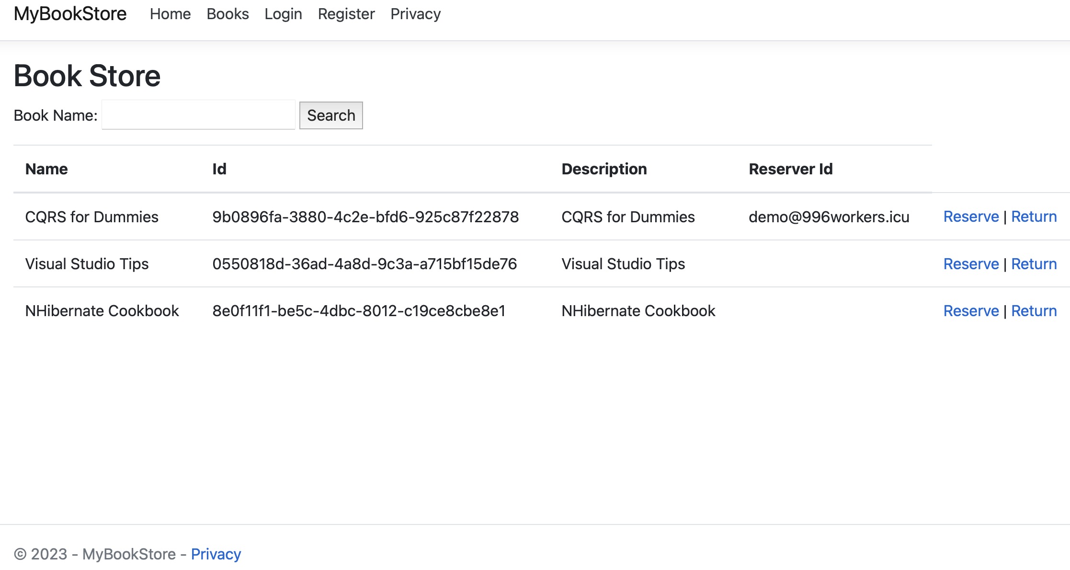
Task: Open the Login page
Action: tap(283, 14)
